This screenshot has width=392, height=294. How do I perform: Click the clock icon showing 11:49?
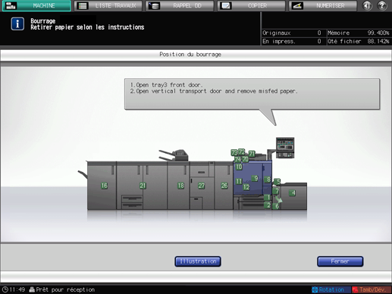[5, 289]
